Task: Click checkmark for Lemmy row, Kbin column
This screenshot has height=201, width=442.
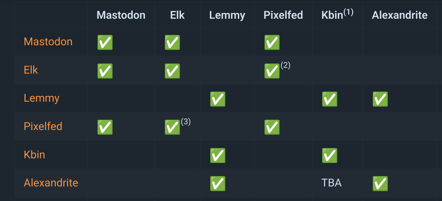Action: click(x=330, y=99)
